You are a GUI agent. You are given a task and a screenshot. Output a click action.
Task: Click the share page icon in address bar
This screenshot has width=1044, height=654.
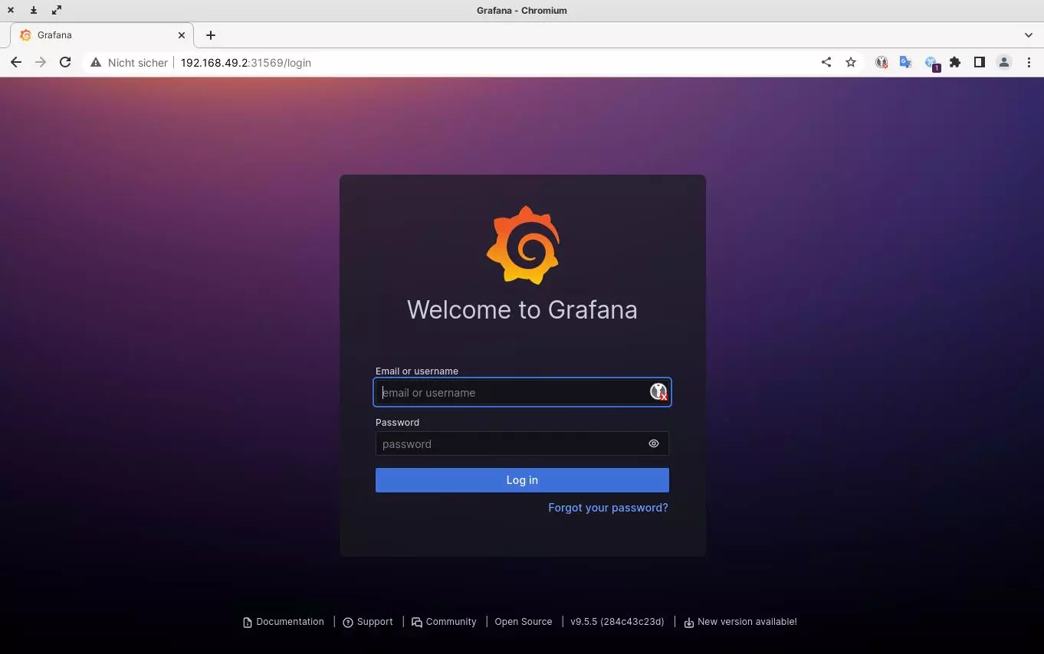(826, 63)
